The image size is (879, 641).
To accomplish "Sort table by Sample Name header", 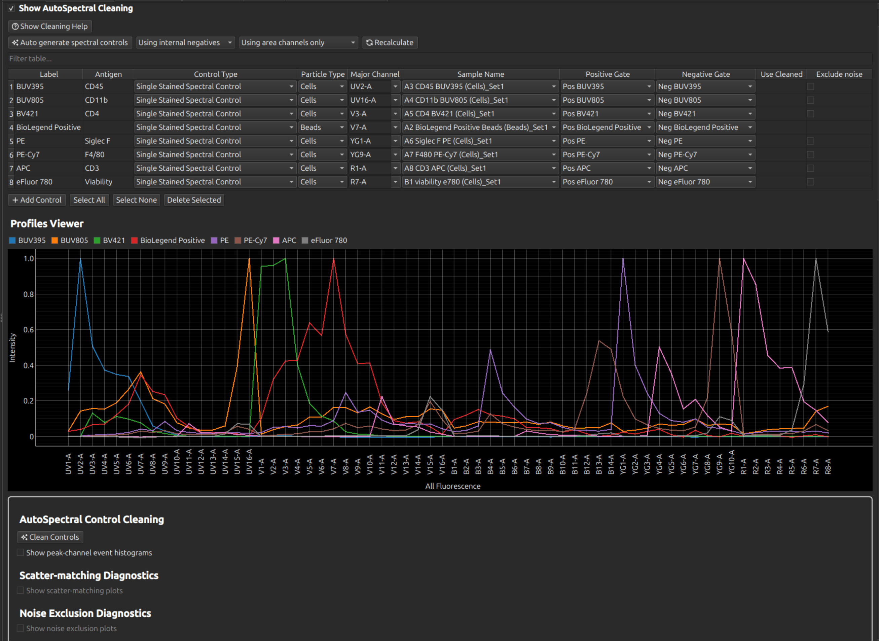I will coord(481,74).
